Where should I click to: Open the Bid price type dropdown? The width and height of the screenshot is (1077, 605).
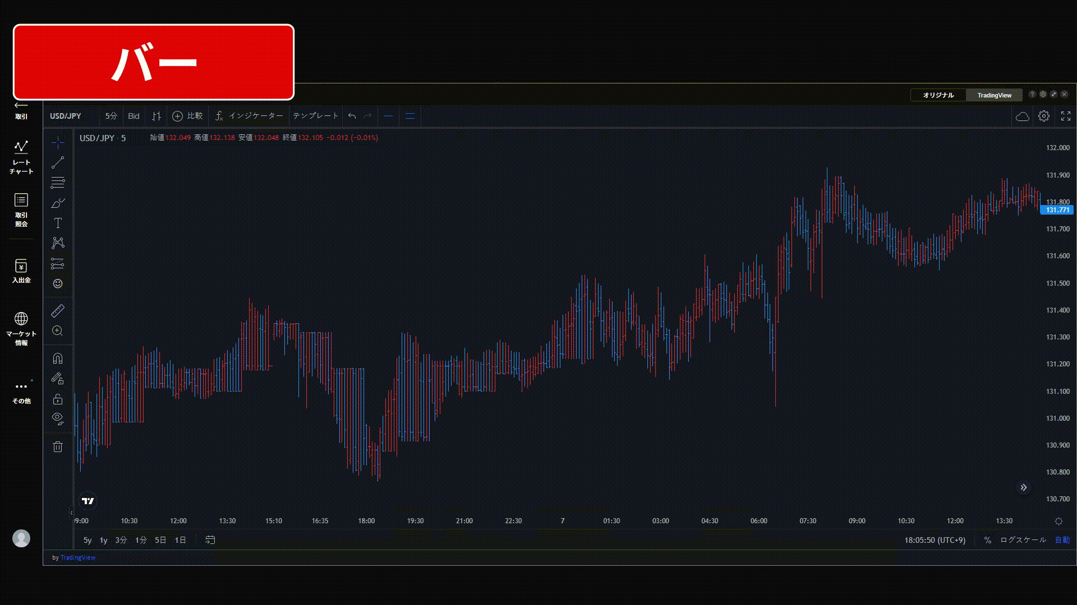pyautogui.click(x=134, y=116)
